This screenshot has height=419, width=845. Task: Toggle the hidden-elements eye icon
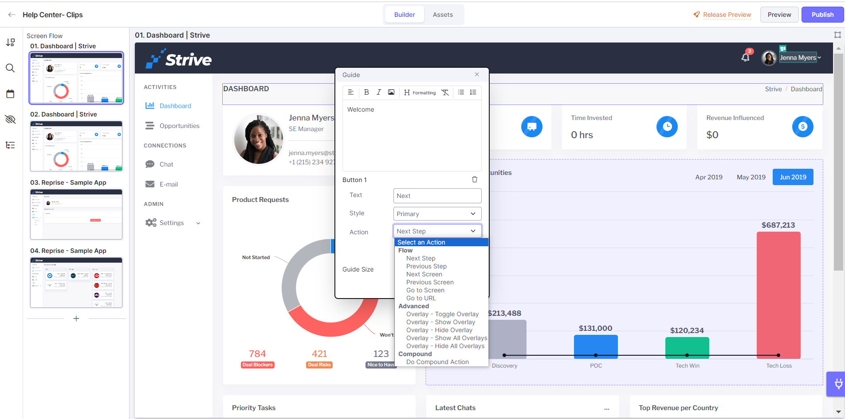[10, 119]
